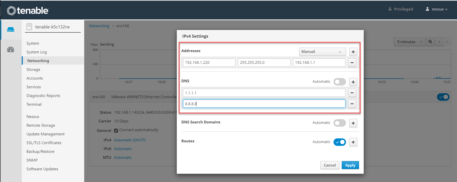Open the dashboard gauge icon in sidebar
Image resolution: width=457 pixels, height=182 pixels.
coord(11,49)
